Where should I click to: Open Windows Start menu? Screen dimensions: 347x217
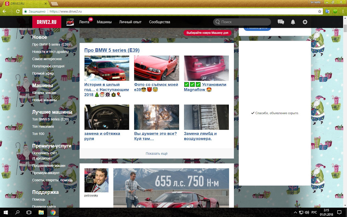[x=6, y=213]
